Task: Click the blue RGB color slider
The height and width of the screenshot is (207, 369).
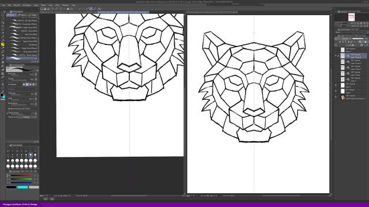Action: click(21, 182)
